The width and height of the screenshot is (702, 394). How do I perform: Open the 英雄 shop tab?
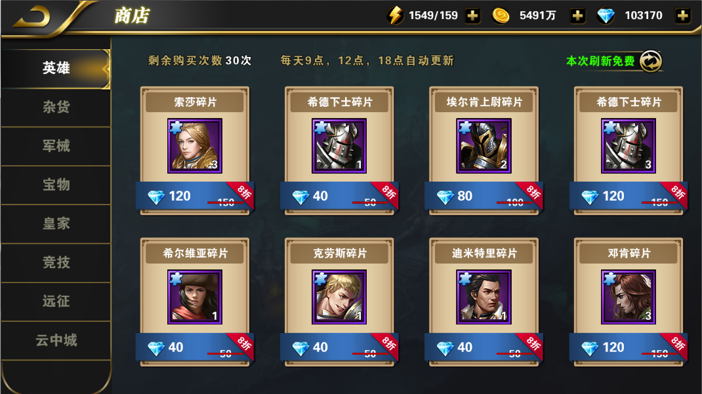(56, 68)
